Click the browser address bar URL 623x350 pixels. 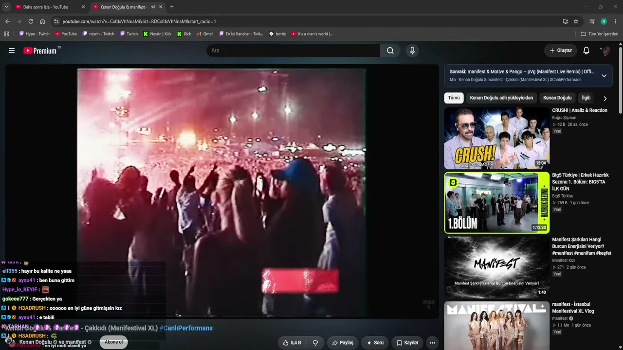139,21
